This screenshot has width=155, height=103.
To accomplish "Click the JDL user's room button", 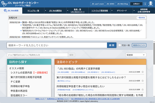I will [98, 4].
